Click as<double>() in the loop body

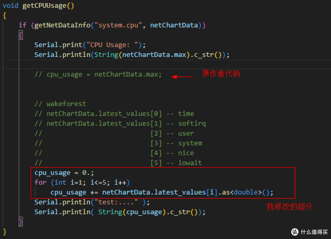click(245, 192)
